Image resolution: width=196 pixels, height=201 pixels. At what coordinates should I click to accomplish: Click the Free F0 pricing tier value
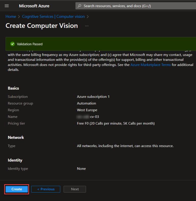(116, 123)
